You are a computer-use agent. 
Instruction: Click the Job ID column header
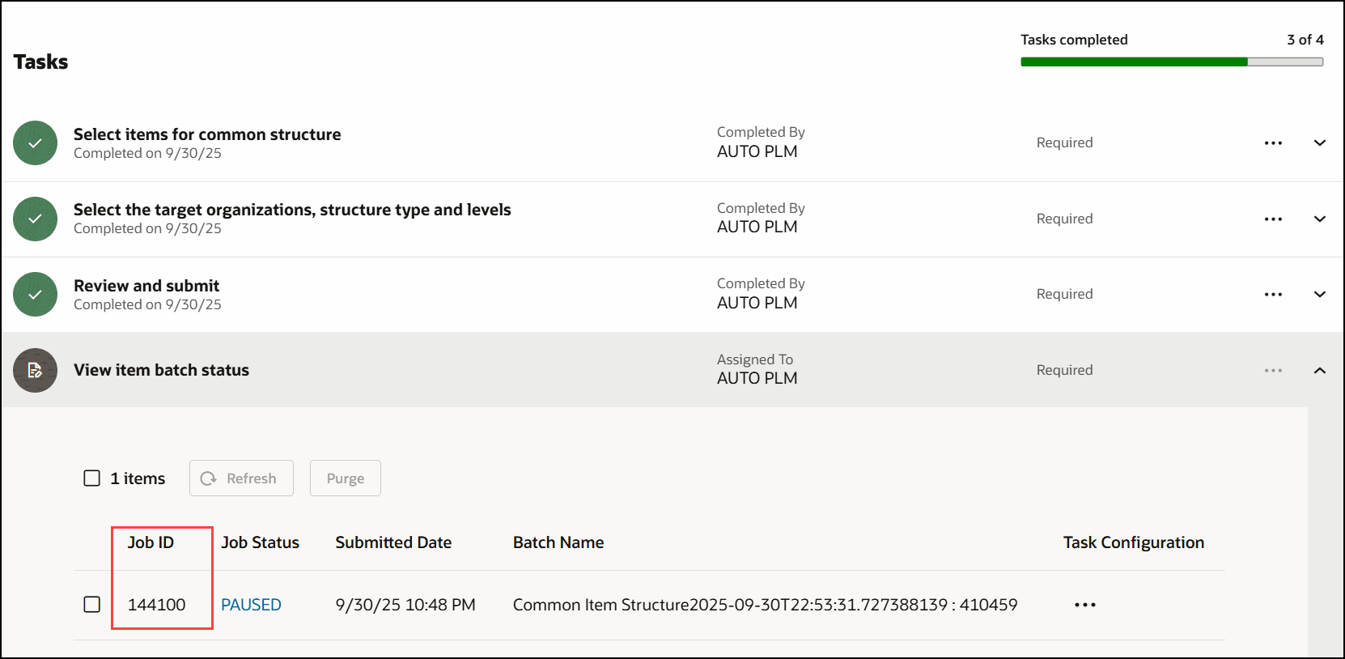click(151, 542)
